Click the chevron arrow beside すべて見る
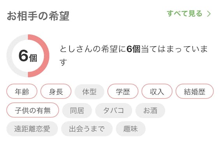Viewport: 222px width, 143px height. [209, 14]
